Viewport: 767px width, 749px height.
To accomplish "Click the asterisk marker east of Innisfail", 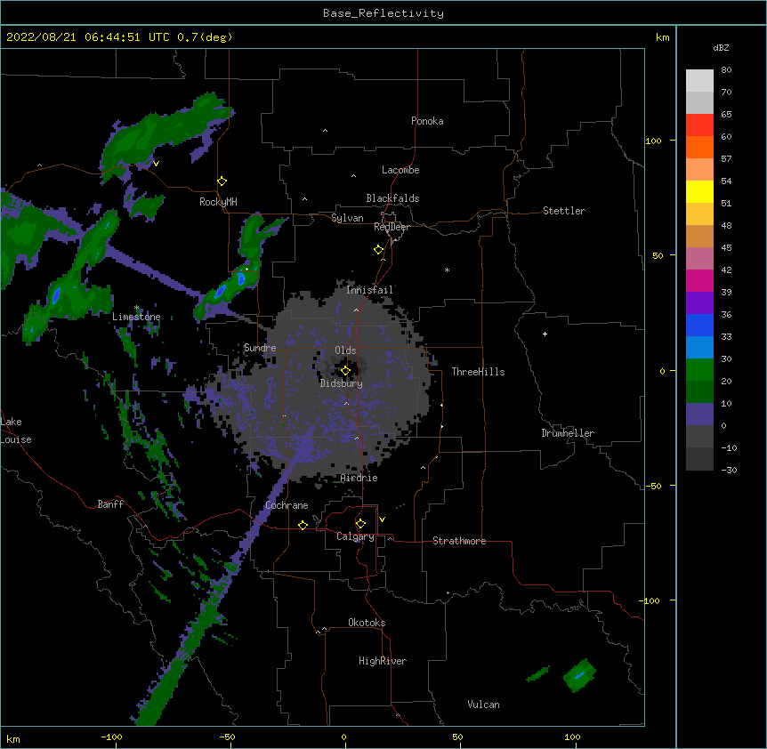I will [x=447, y=270].
